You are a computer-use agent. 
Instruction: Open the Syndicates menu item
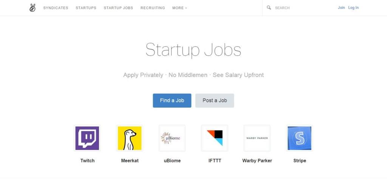pyautogui.click(x=56, y=8)
